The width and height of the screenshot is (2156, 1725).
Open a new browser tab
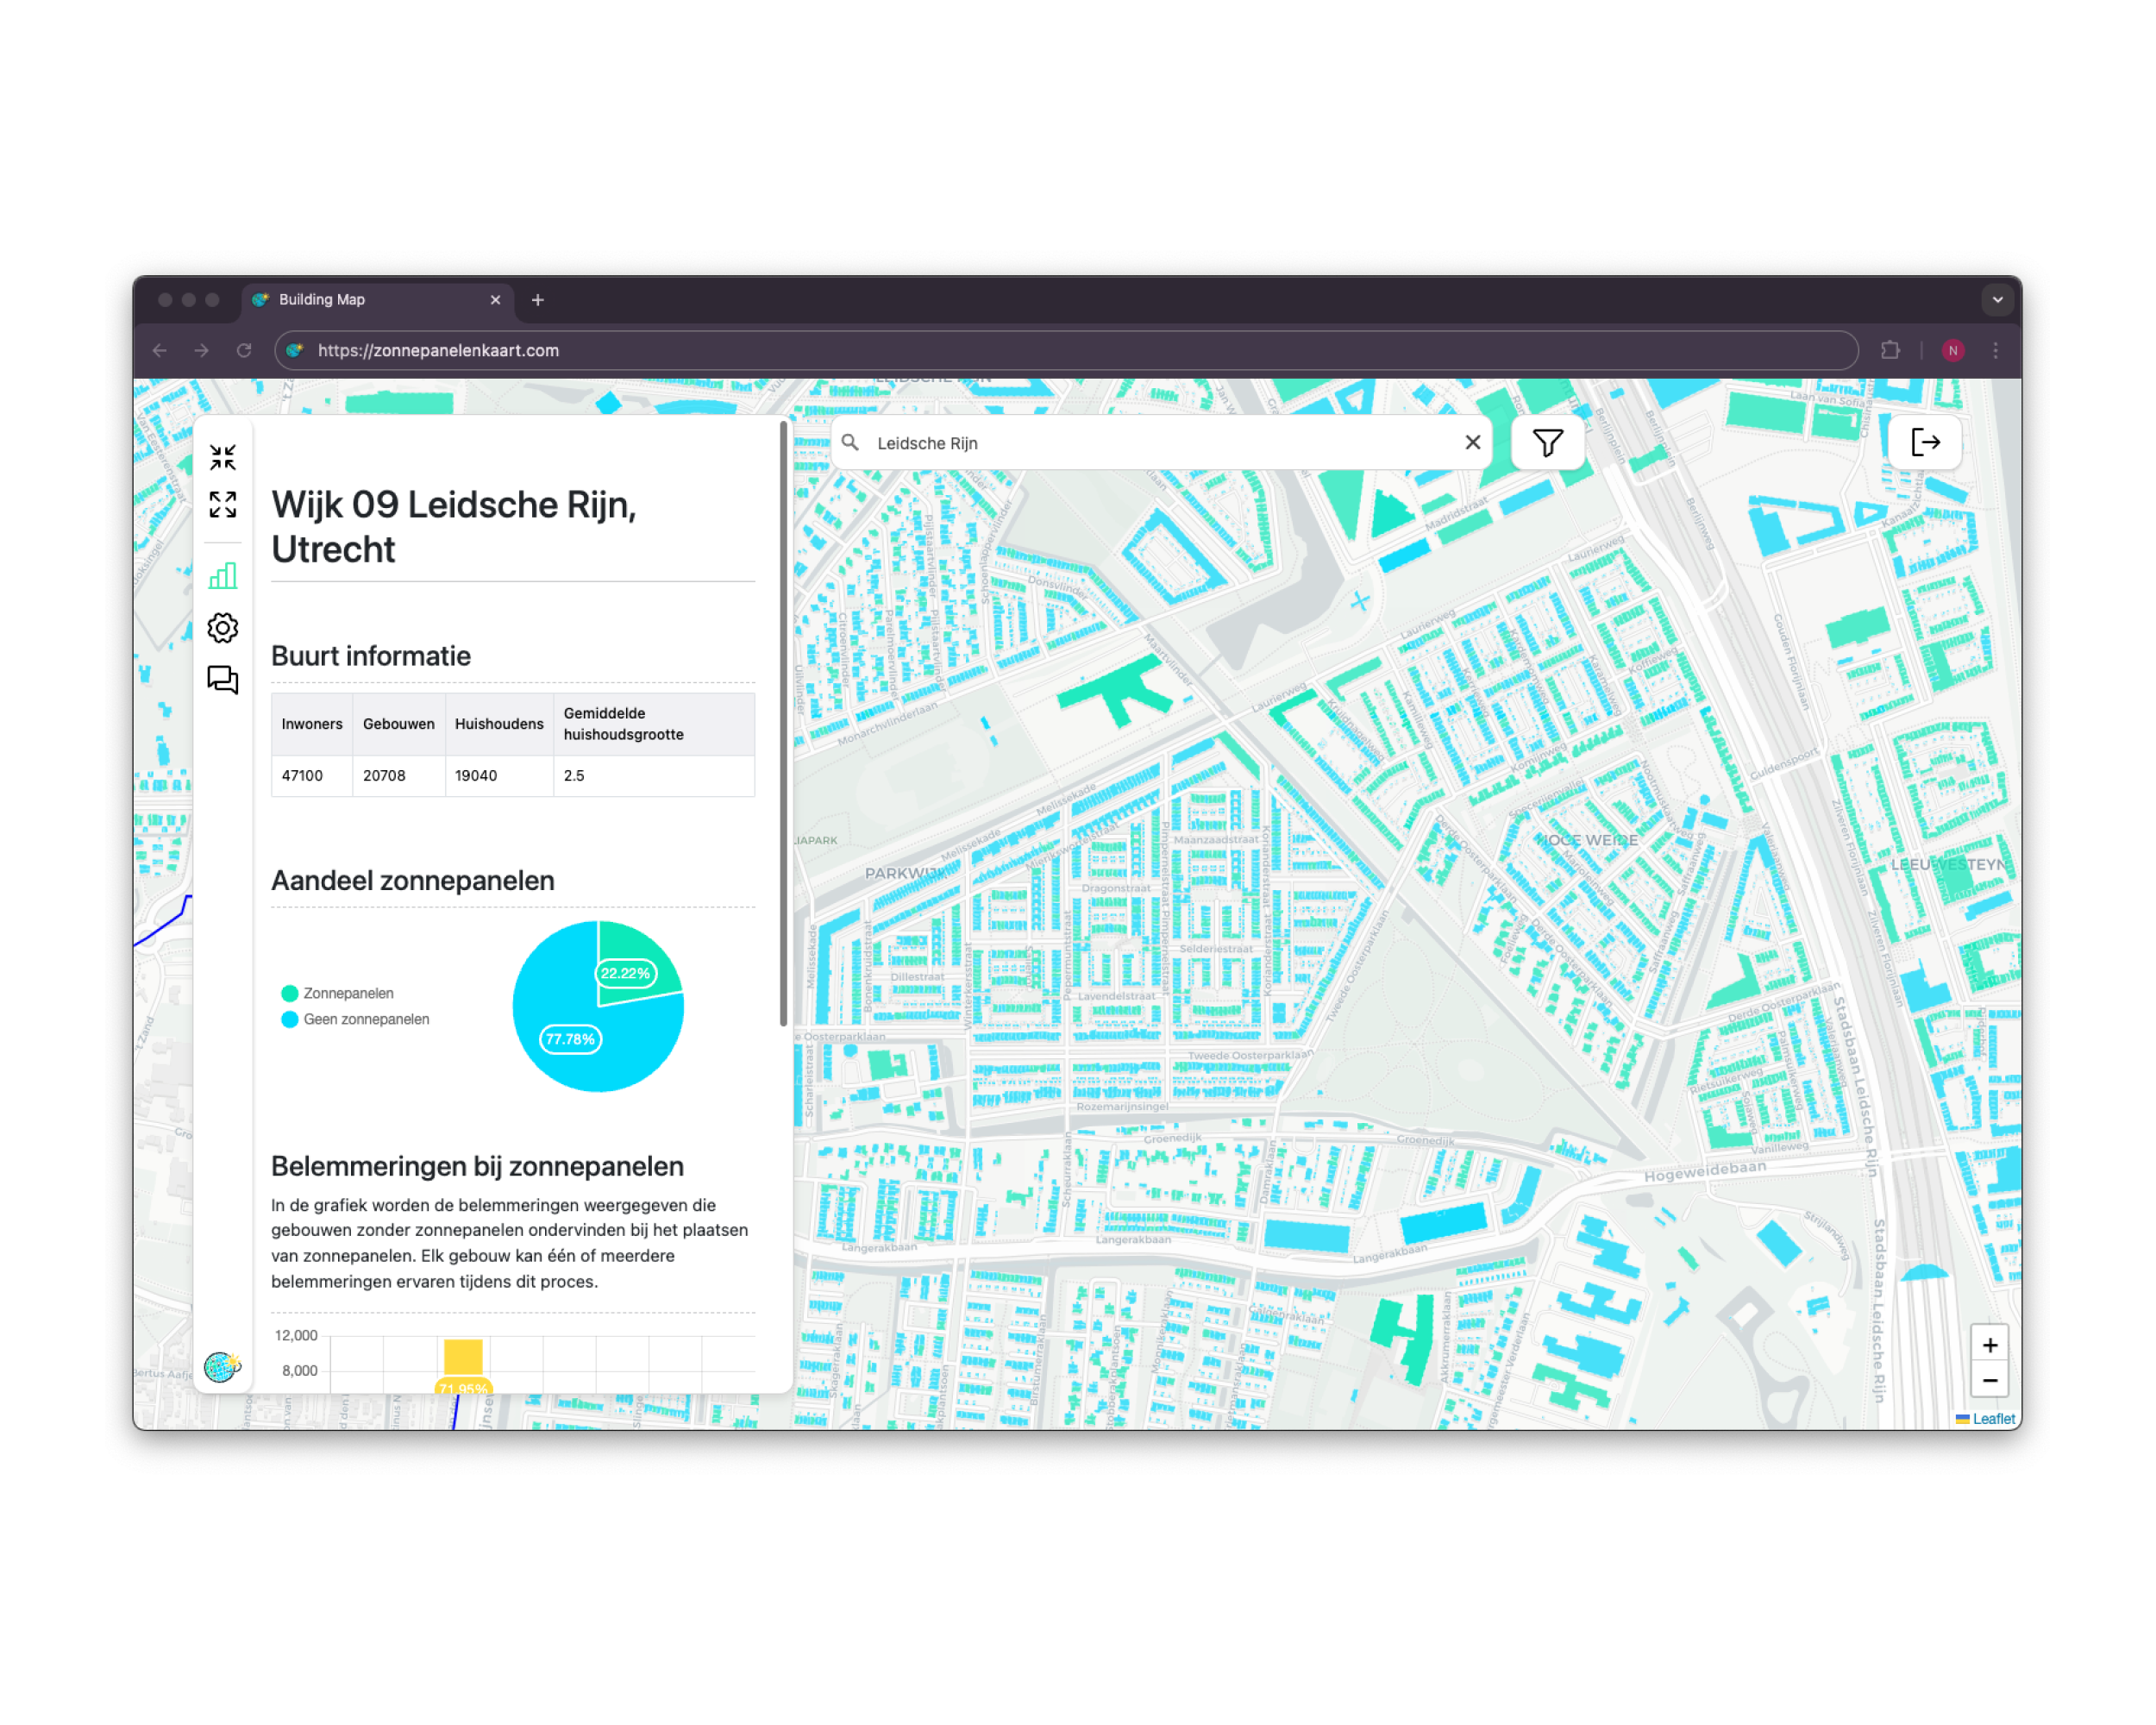tap(537, 300)
